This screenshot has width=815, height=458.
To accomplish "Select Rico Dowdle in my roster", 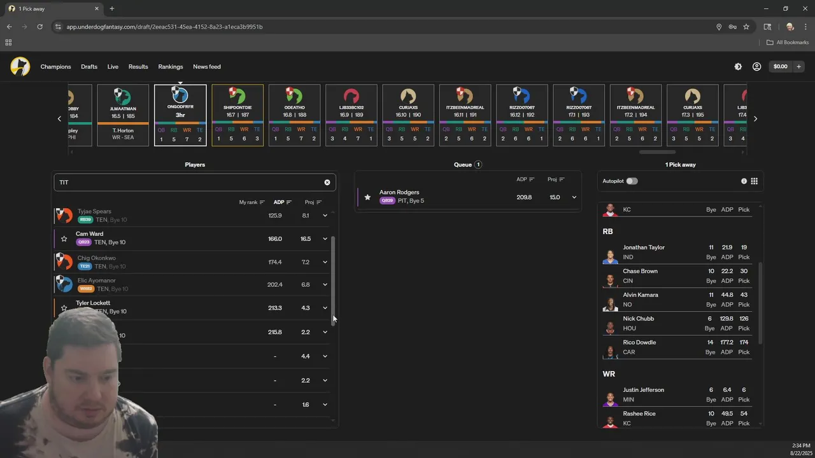I will pyautogui.click(x=677, y=347).
